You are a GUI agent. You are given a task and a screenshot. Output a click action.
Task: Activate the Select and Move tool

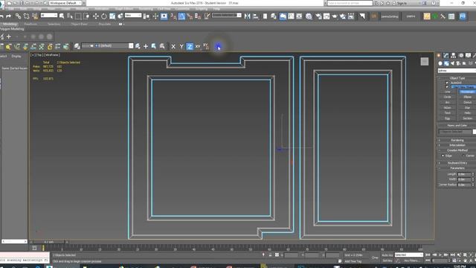96,16
